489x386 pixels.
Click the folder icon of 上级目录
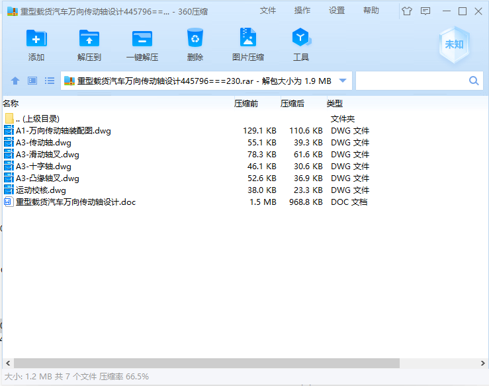point(9,118)
